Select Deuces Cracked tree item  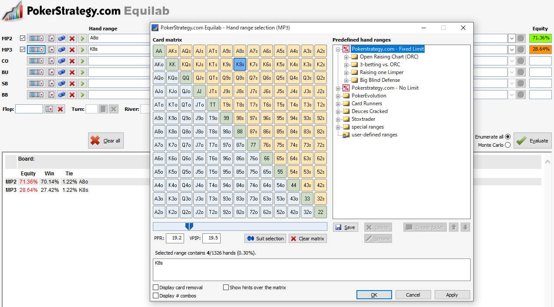369,111
